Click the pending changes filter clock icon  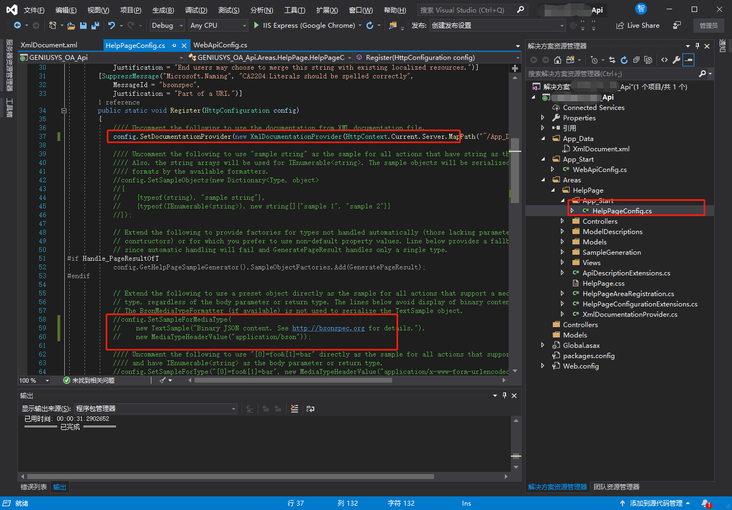(594, 60)
